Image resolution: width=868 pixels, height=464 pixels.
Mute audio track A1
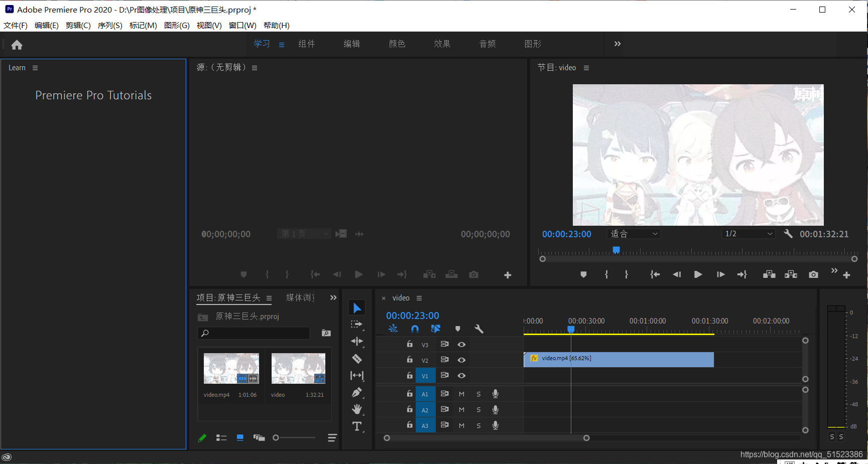(461, 394)
